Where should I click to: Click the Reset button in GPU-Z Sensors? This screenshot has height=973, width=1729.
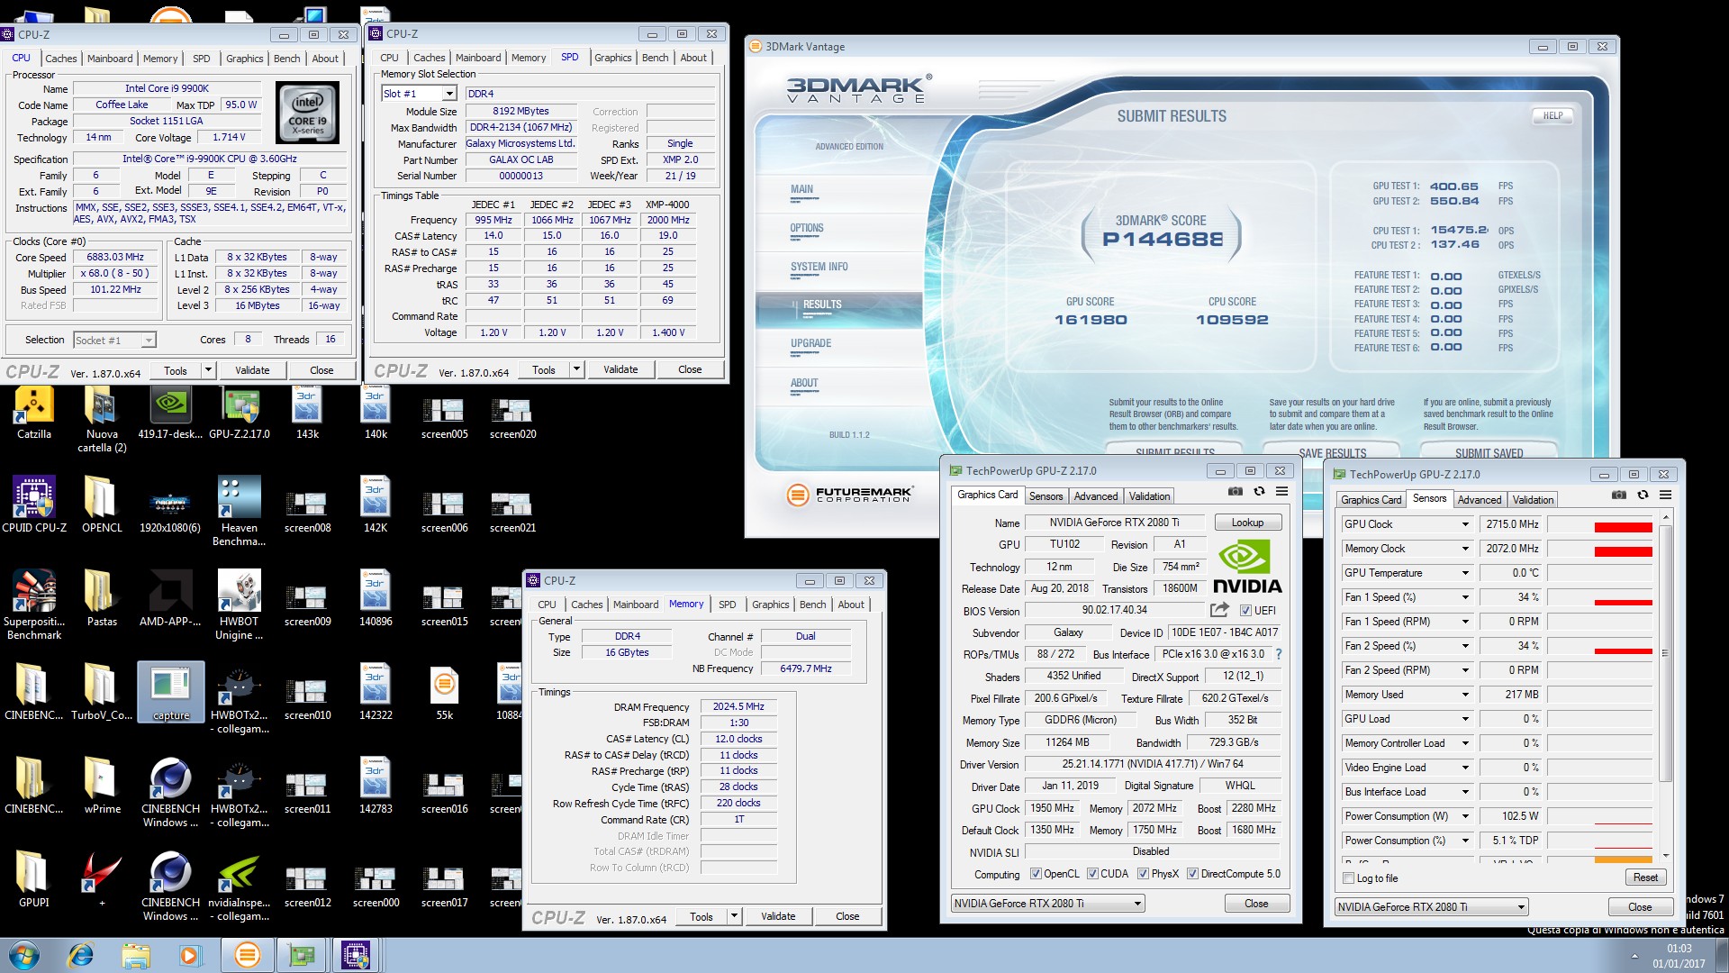pos(1645,878)
